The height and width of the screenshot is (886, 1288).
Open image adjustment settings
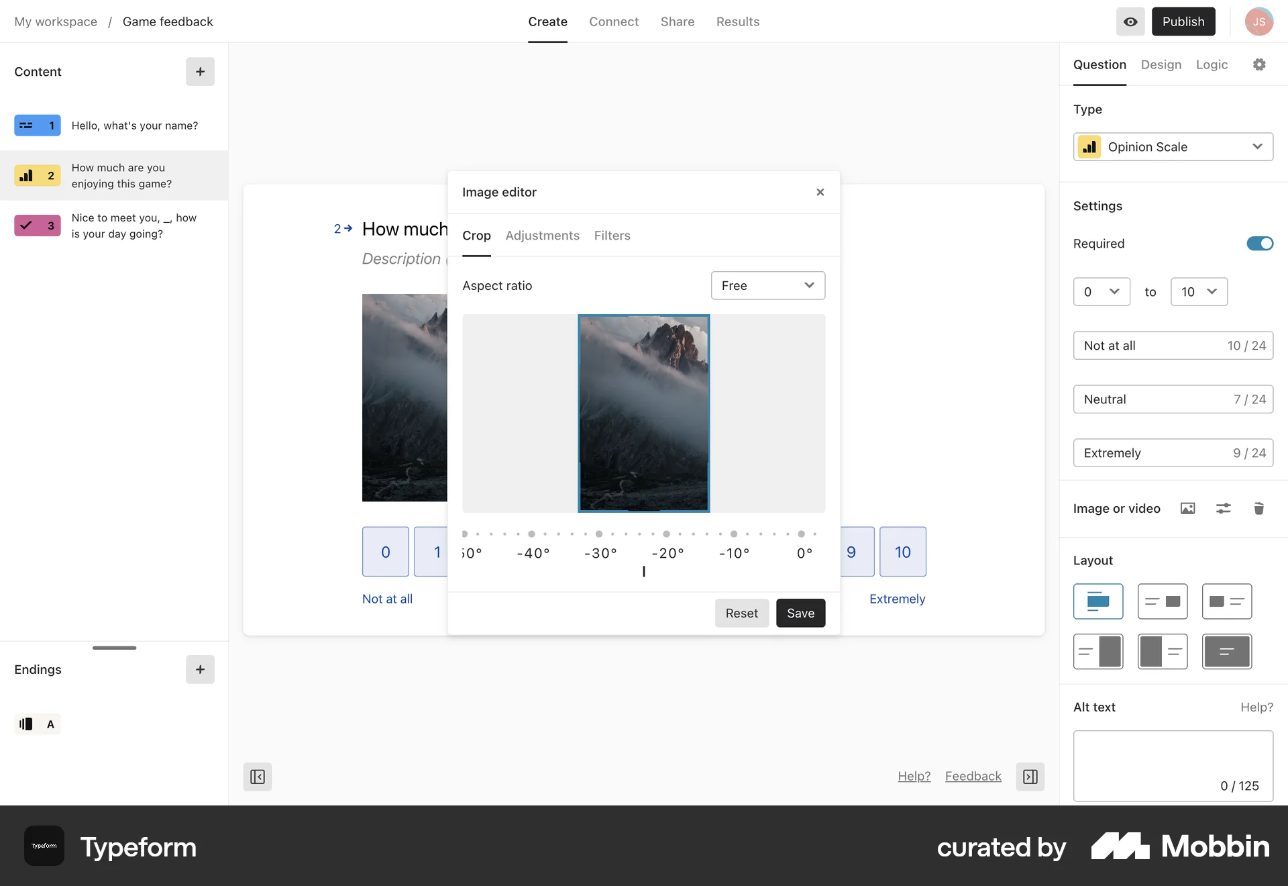[x=1223, y=509]
